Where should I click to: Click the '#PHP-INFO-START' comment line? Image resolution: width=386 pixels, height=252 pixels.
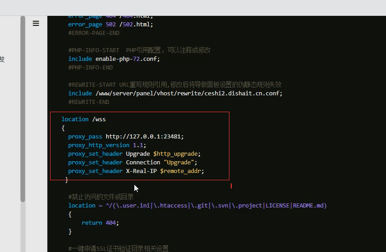(x=139, y=50)
